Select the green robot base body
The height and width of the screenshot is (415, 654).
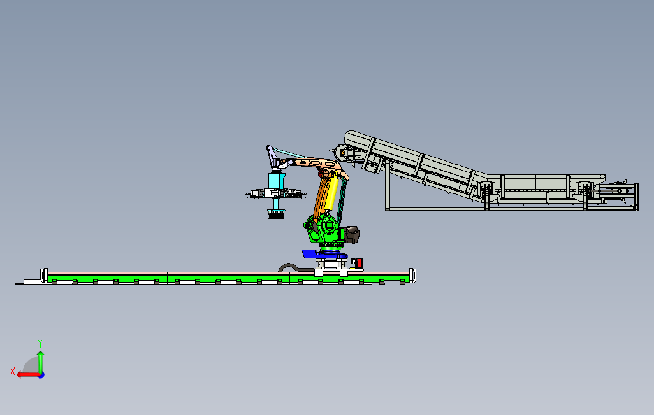(326, 229)
